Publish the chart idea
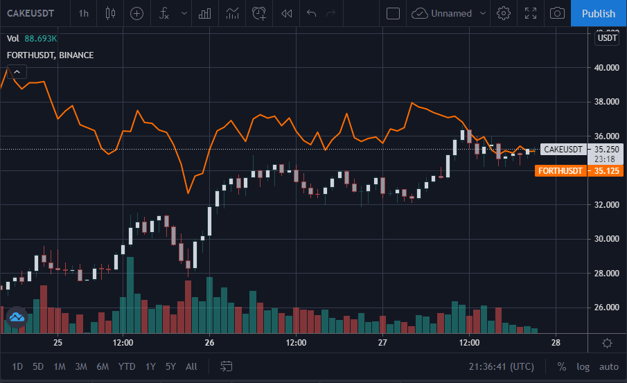 pos(599,14)
